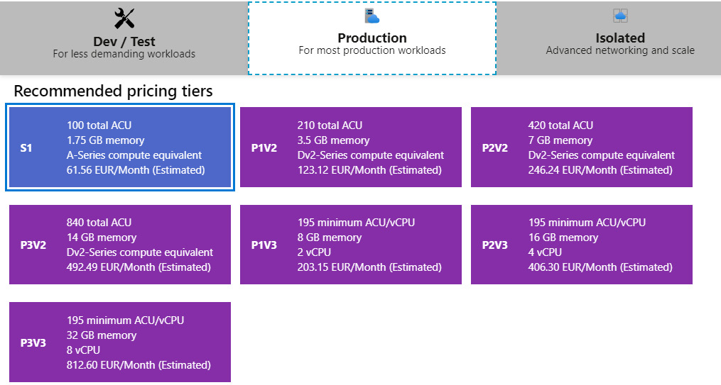721x385 pixels.
Task: Click the 'For less demanding workloads' subtitle
Action: pos(124,54)
